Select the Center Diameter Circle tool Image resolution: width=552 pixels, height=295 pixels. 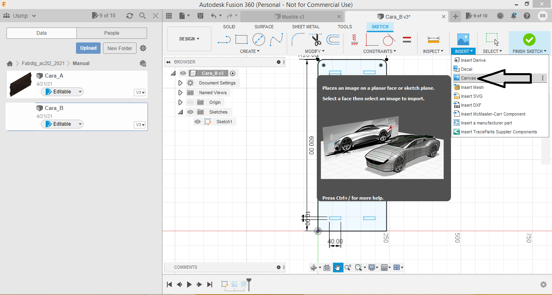259,40
